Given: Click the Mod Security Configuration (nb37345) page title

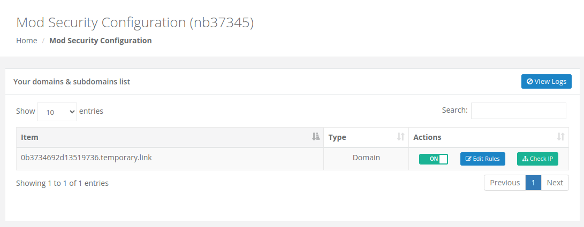Looking at the screenshot, I should [135, 22].
